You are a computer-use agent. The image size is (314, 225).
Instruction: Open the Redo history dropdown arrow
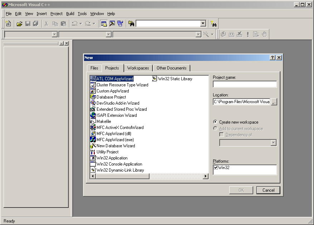click(x=94, y=24)
